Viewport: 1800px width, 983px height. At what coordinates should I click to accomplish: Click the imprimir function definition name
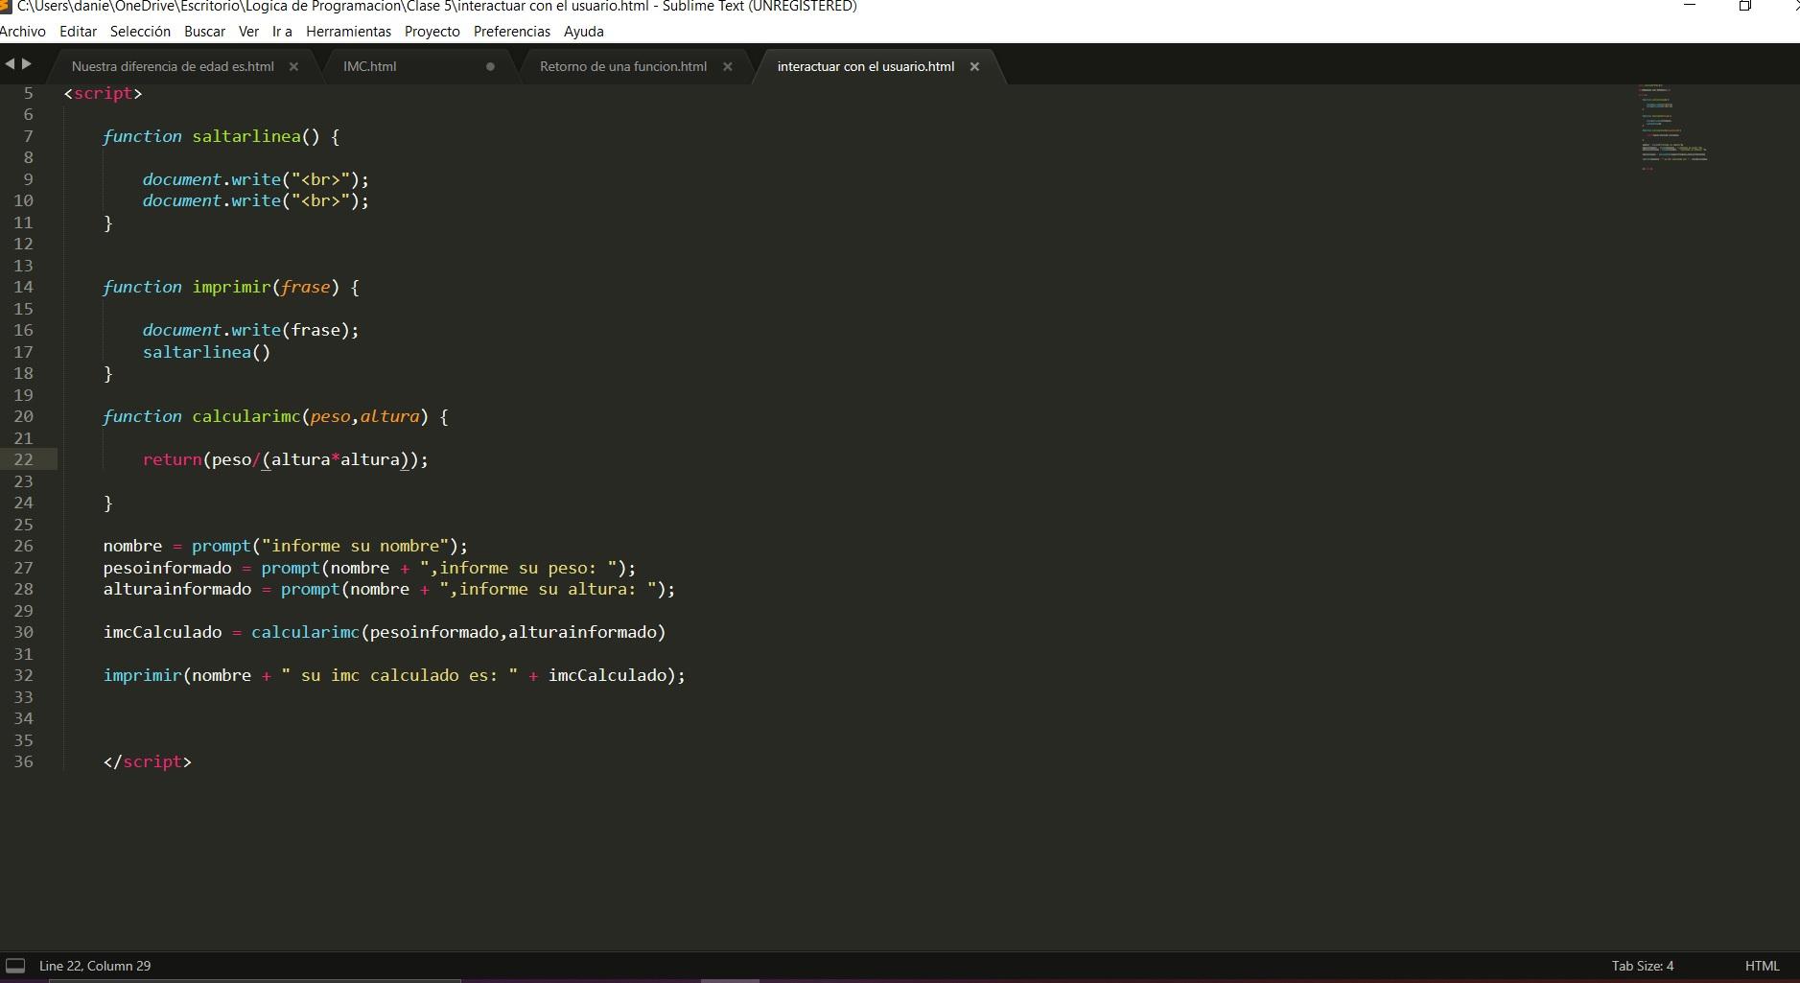pos(231,287)
